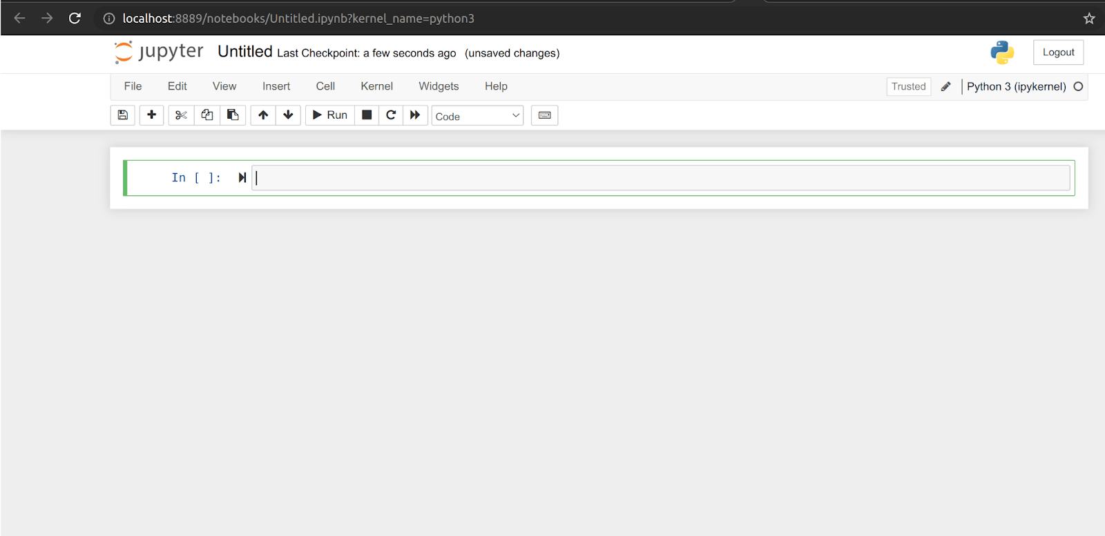Cut selected cells with the scissors icon

point(181,115)
